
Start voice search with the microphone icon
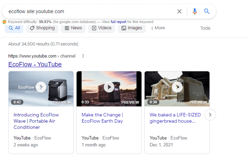(194, 11)
